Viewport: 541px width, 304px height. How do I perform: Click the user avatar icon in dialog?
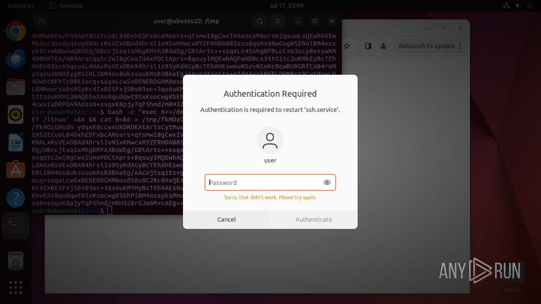point(270,140)
